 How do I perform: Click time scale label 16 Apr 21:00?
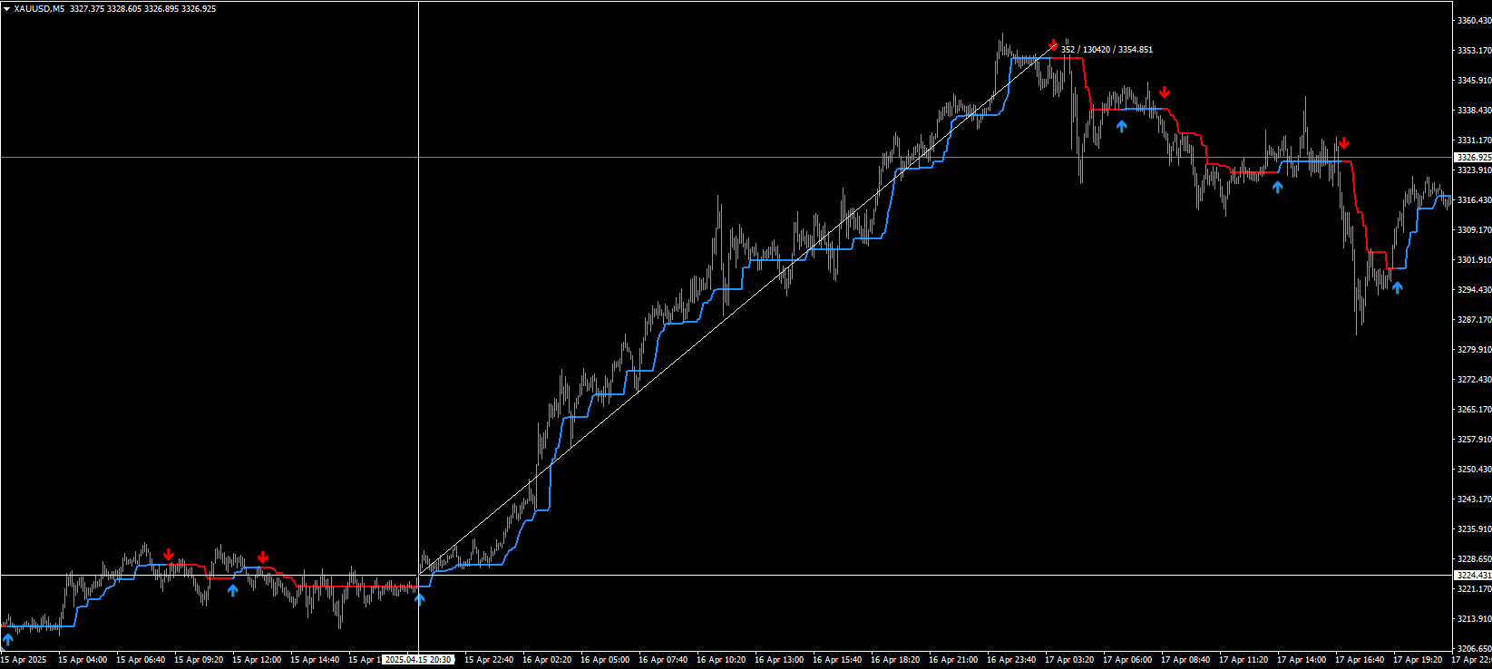tap(953, 660)
